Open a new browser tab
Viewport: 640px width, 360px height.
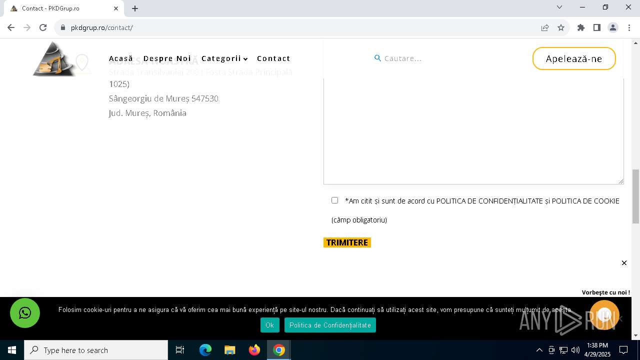point(135,8)
